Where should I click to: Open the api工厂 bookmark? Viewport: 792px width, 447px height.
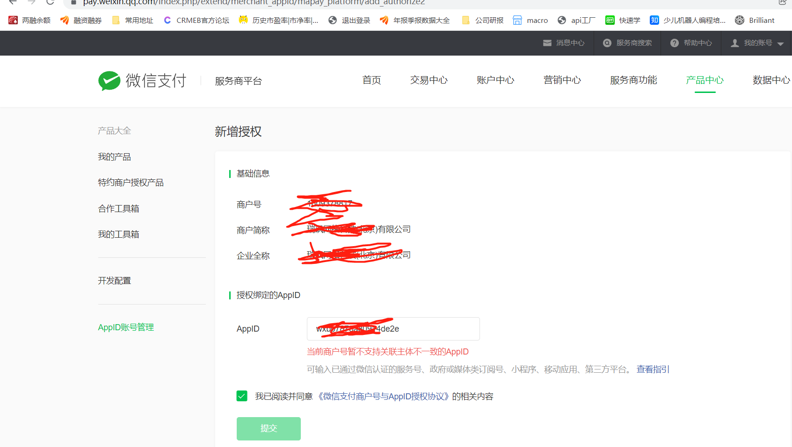576,20
